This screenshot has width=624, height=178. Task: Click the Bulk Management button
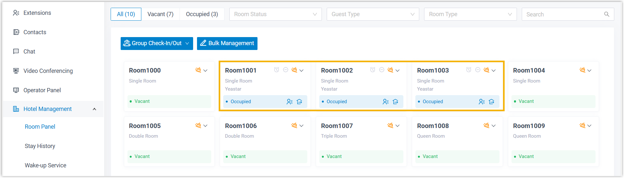[227, 43]
